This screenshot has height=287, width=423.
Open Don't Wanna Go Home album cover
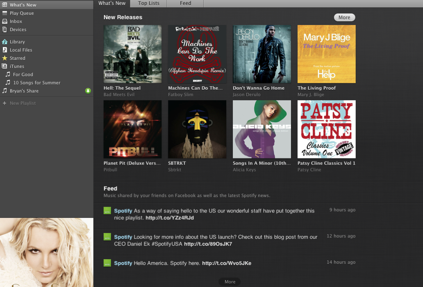pyautogui.click(x=262, y=54)
